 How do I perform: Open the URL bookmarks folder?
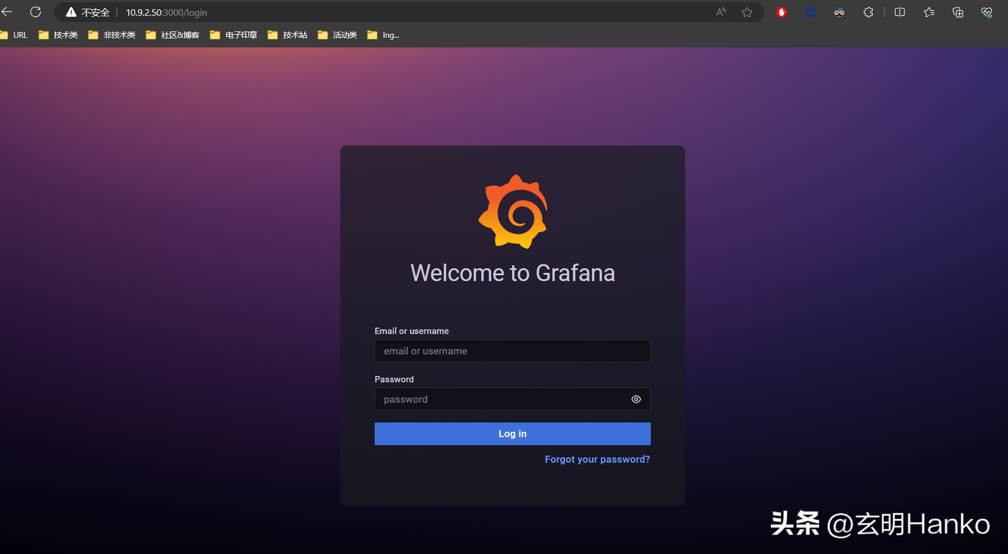click(14, 35)
